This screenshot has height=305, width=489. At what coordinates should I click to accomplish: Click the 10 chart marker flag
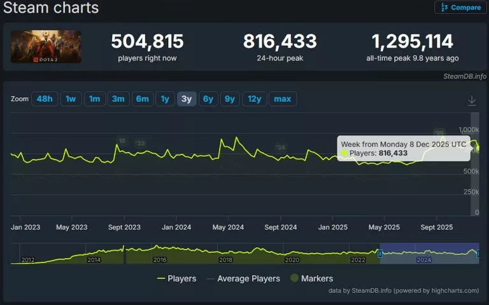122,140
